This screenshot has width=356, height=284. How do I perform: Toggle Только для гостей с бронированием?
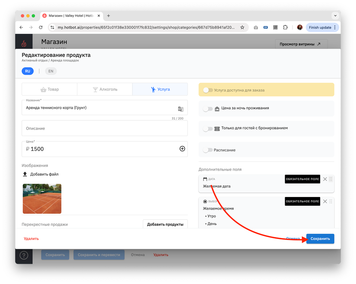click(208, 129)
